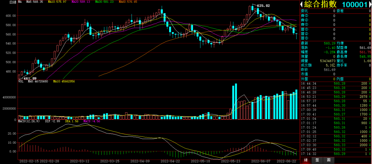Click the MA30:581.23 legend entry
This screenshot has height=164, width=372.
coord(104,2)
